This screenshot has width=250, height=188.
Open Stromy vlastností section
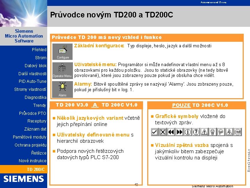pos(30,89)
